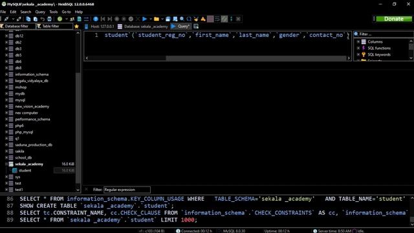Open the Query menu

click(x=40, y=12)
